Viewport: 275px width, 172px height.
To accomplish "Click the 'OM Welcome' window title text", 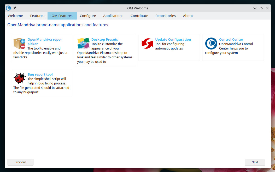I will pos(138,8).
